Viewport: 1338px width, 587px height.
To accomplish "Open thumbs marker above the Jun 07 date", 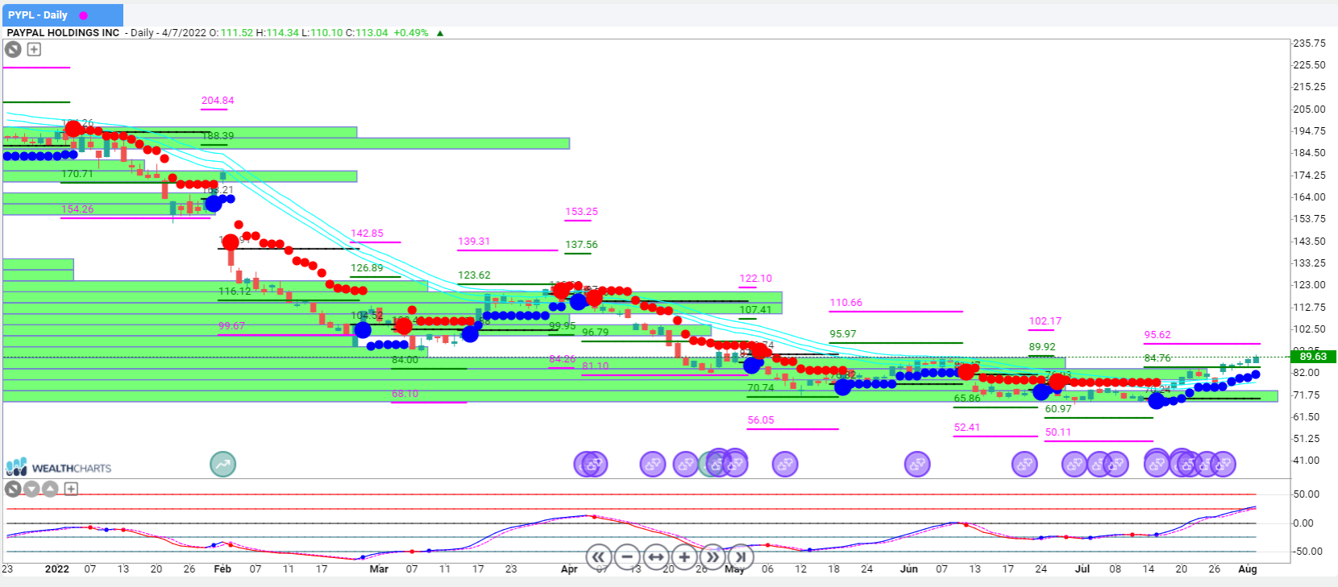I will [917, 464].
